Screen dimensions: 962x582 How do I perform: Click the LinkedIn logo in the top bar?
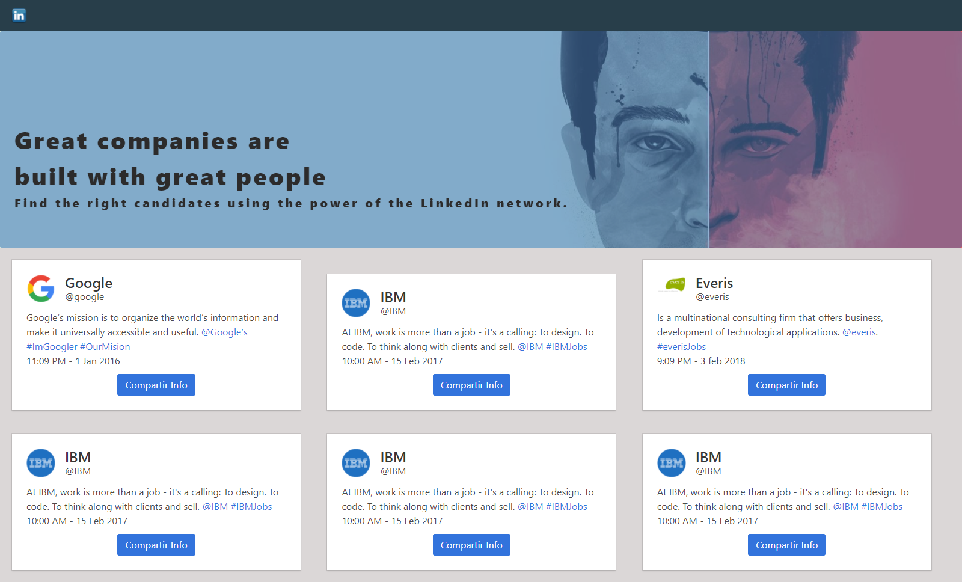[19, 15]
